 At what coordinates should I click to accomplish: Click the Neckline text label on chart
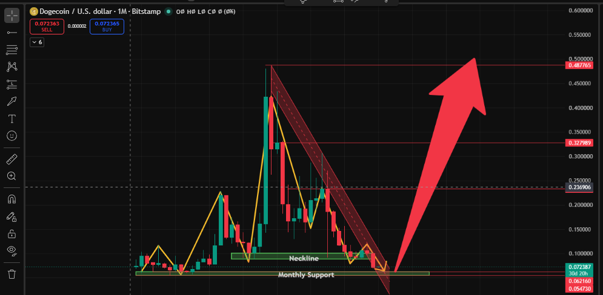pos(304,259)
